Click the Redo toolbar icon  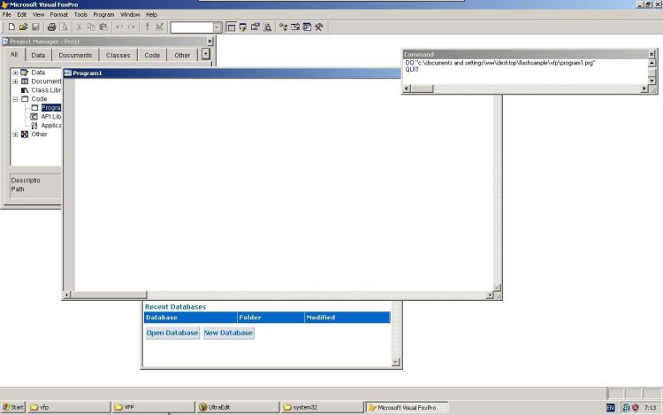[132, 27]
